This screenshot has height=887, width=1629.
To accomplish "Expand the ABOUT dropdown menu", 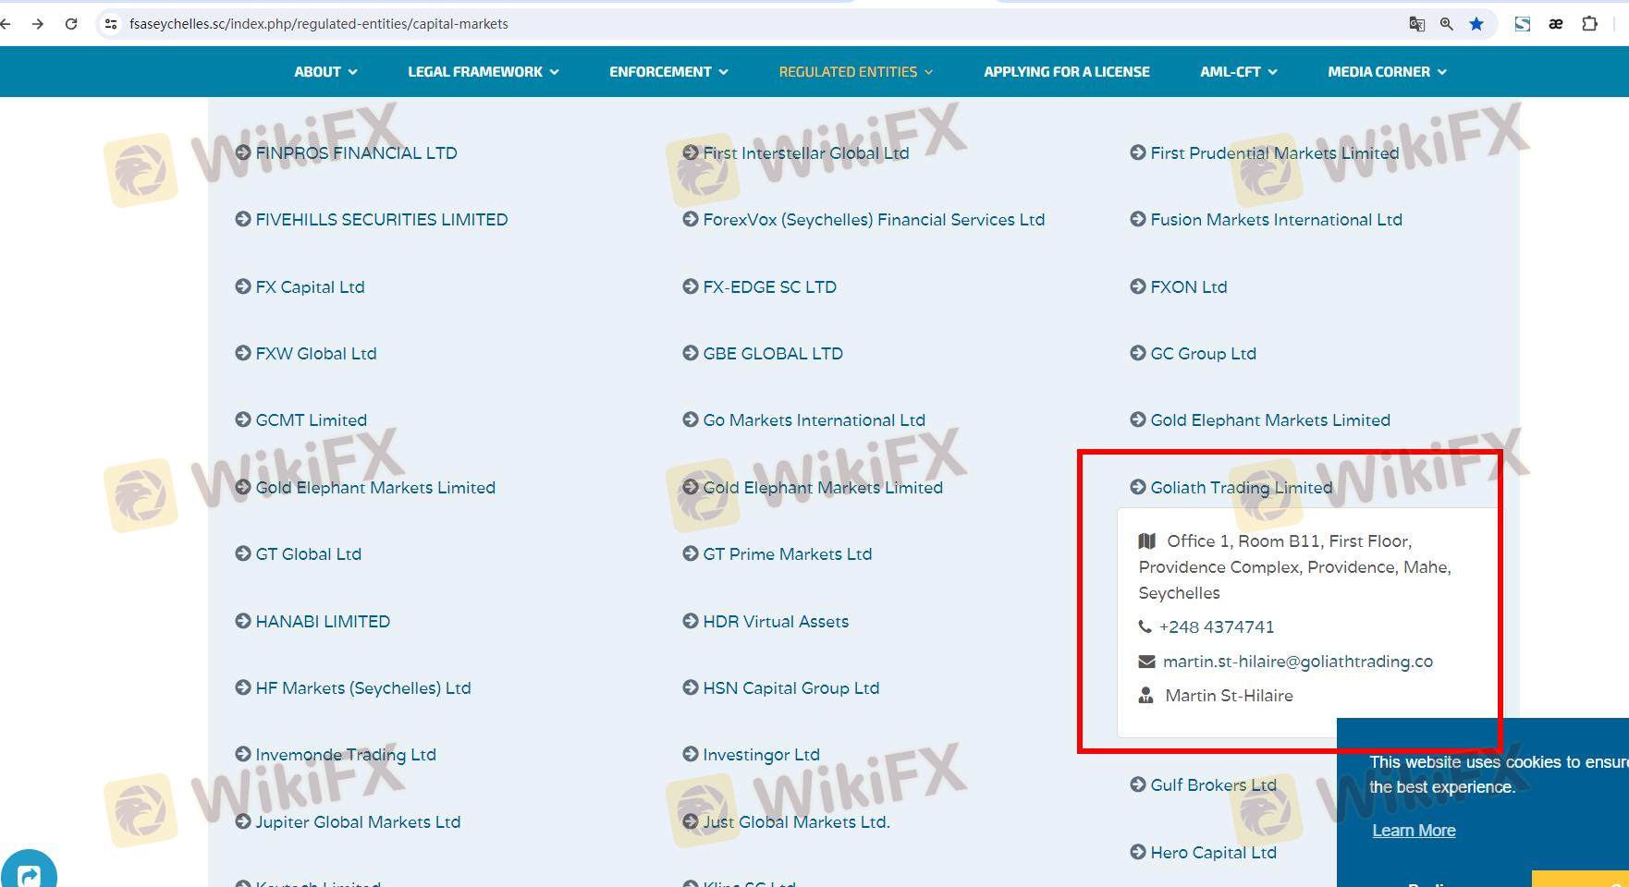I will 325,72.
